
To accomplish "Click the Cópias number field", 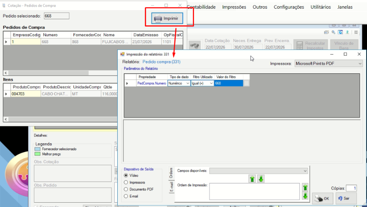I will [351, 188].
